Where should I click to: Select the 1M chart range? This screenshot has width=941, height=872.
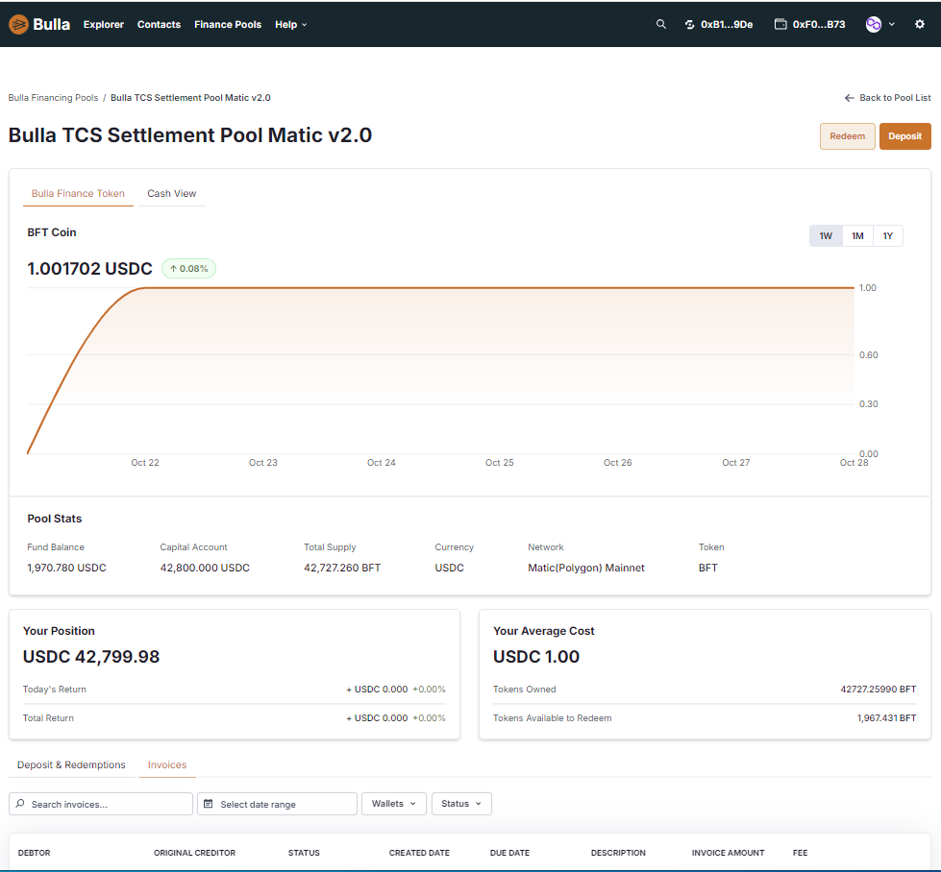click(857, 235)
